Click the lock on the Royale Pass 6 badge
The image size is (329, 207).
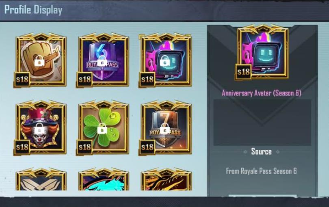click(102, 61)
